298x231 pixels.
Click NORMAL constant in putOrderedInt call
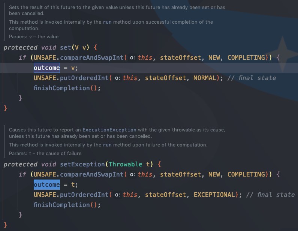(205, 78)
